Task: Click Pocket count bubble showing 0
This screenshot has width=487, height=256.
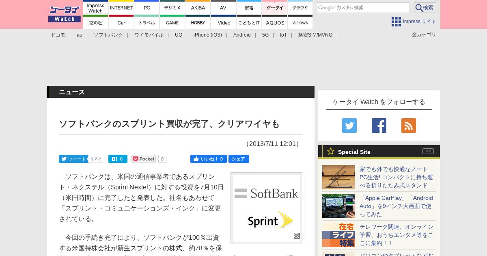Action: tap(162, 159)
